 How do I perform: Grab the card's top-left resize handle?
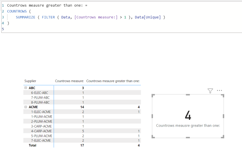(153, 95)
